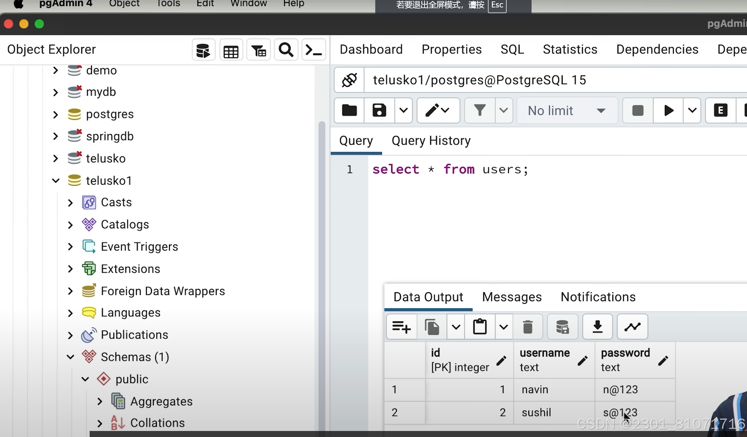Open the Tools menu in menu bar
Viewport: 747px width, 437px height.
pos(168,4)
